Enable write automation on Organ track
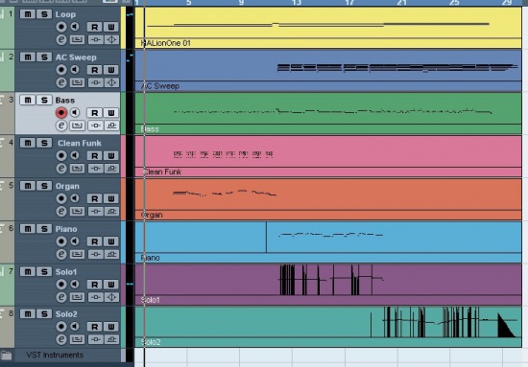This screenshot has width=528, height=367. coord(110,198)
